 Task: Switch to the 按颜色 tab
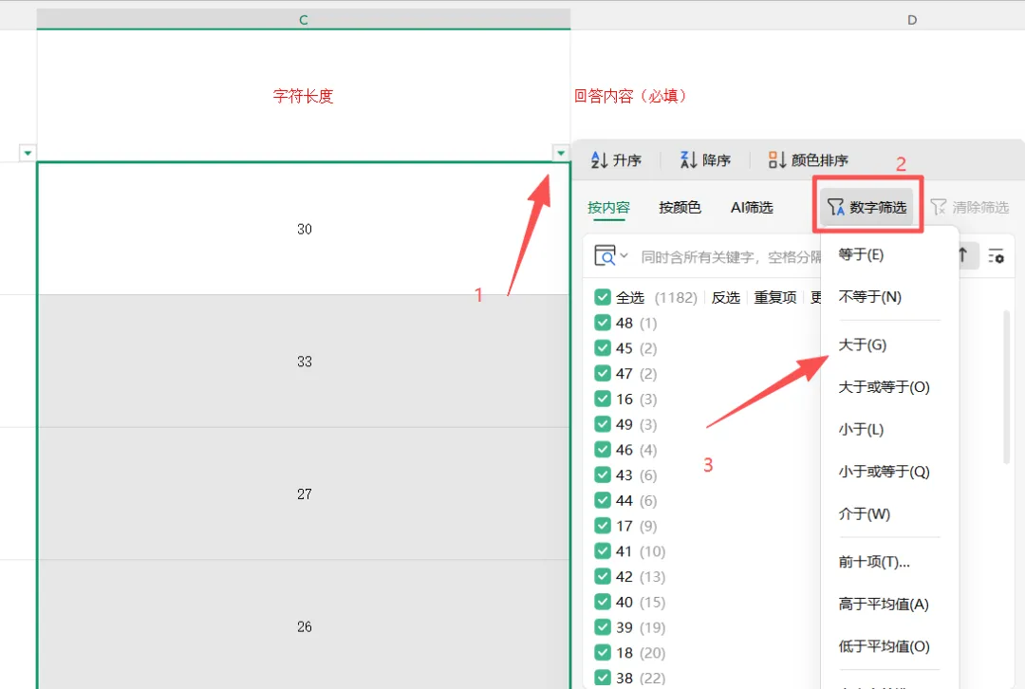[680, 208]
